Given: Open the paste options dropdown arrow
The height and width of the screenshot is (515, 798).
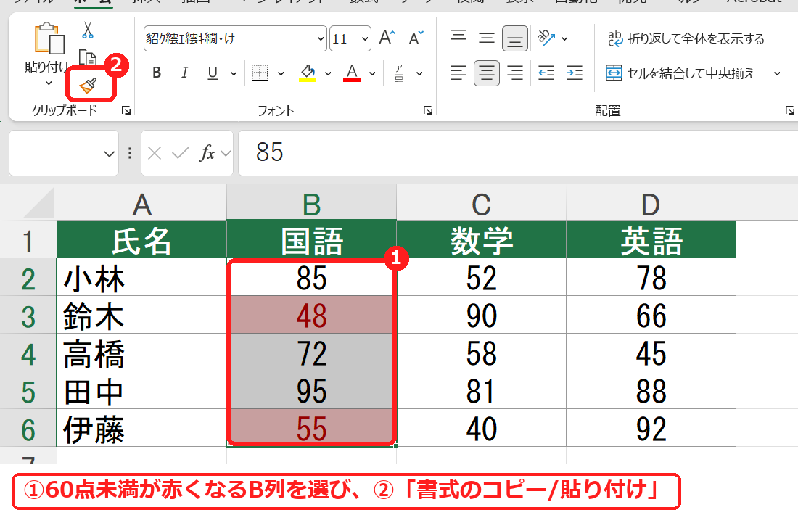Looking at the screenshot, I should point(49,83).
